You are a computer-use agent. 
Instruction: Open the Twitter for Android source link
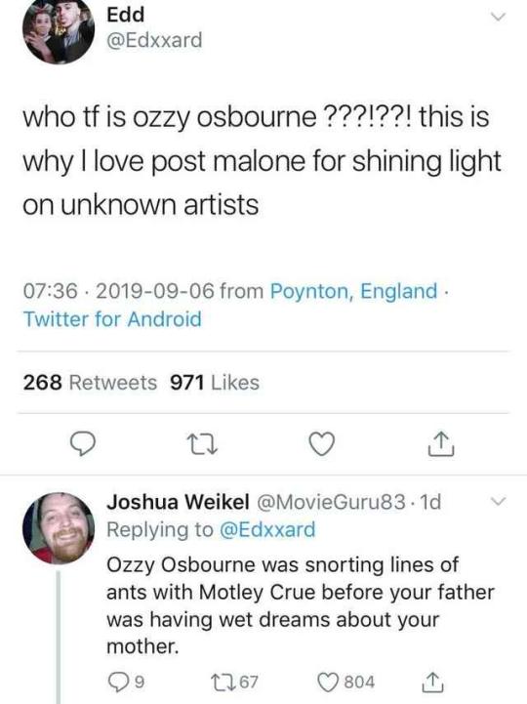[112, 319]
